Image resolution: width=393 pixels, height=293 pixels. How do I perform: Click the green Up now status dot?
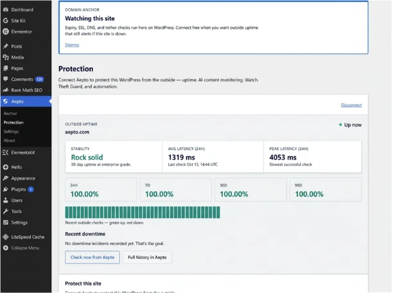click(x=340, y=124)
